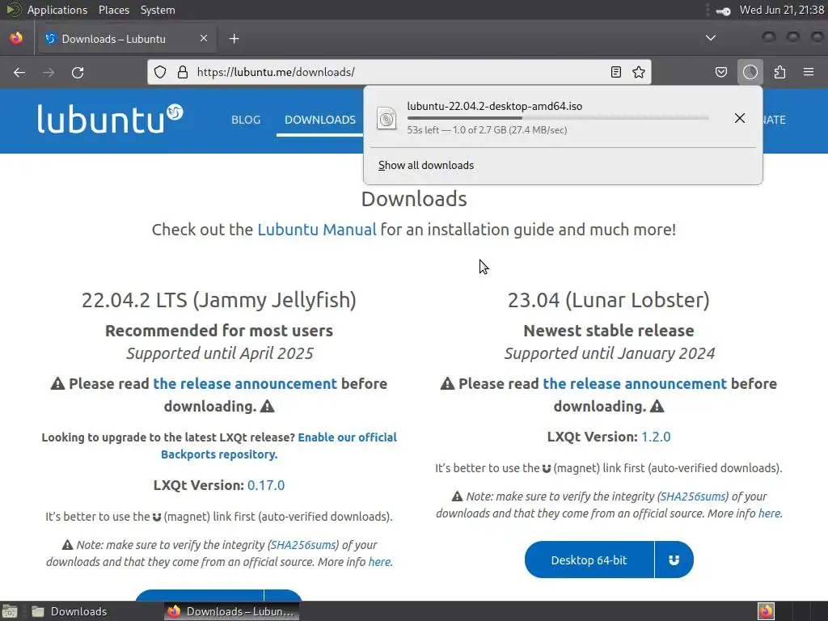Click the downloads progress toolbar icon
Image resolution: width=828 pixels, height=621 pixels.
(750, 72)
